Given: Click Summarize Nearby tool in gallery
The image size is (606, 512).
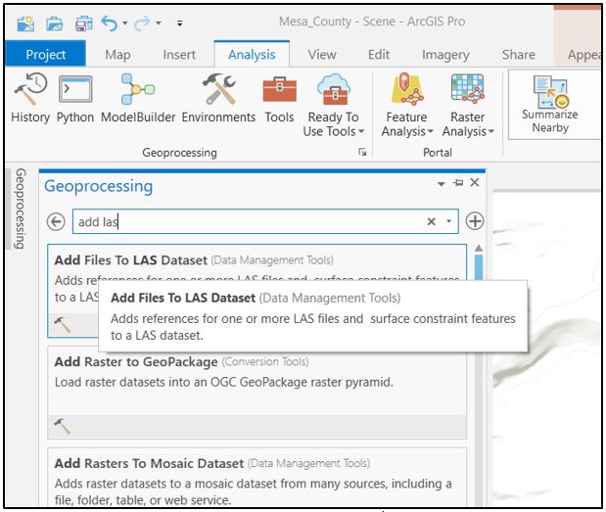Looking at the screenshot, I should click(x=550, y=104).
